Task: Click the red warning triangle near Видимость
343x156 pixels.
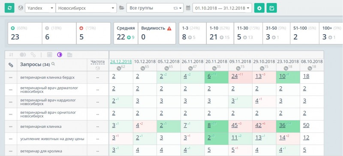Action: pos(169,28)
